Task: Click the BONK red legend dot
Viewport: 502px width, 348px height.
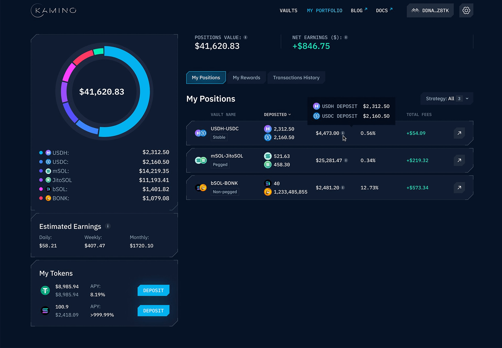Action: click(41, 198)
